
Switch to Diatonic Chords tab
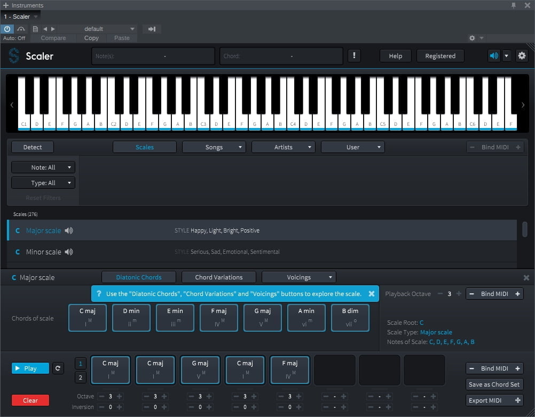139,277
